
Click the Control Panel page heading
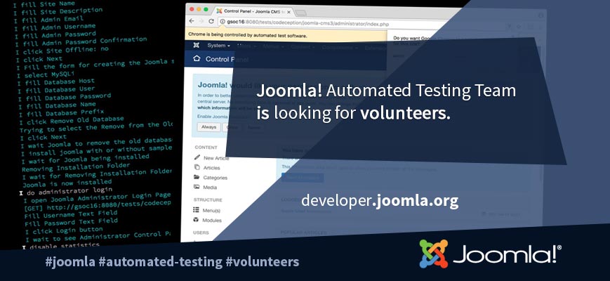click(x=227, y=59)
